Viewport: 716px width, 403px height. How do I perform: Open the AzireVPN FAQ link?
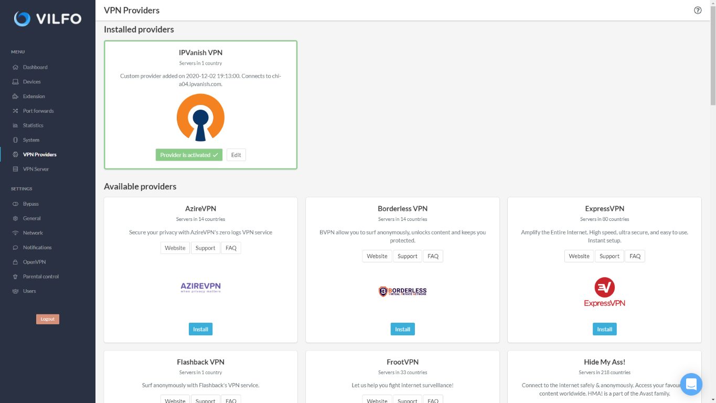coord(231,248)
